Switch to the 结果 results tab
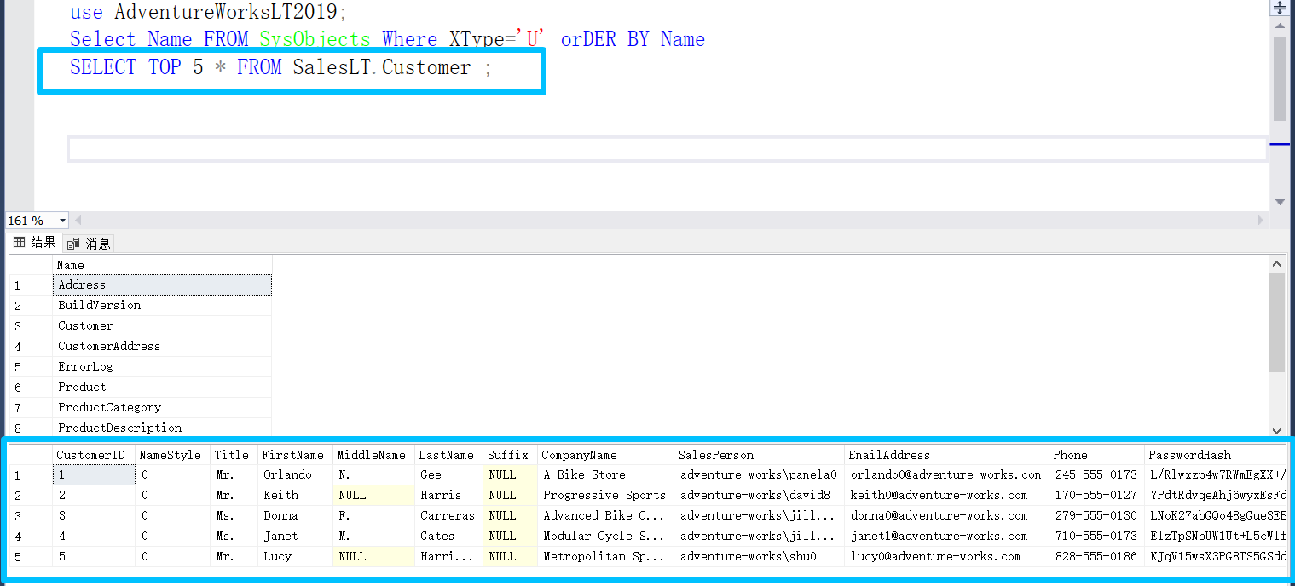The image size is (1295, 586). click(35, 243)
